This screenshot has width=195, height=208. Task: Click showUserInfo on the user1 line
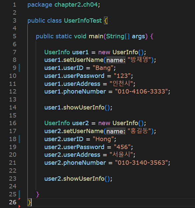[84, 107]
